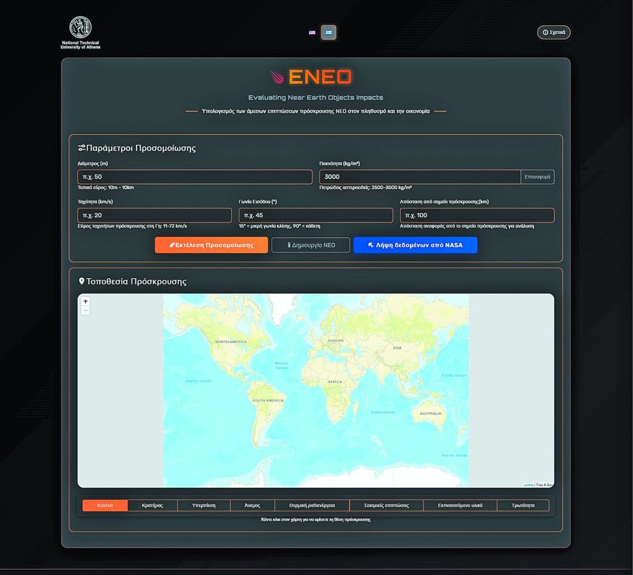Click the National Technical University of Athens logo
633x575 pixels.
click(80, 33)
